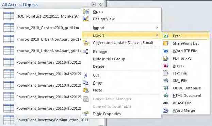Click the Copy pages icon
The height and width of the screenshot is (126, 212).
point(86,83)
